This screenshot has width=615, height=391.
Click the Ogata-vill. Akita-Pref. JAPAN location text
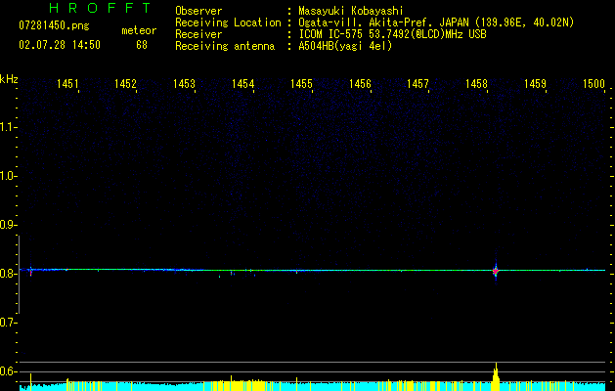click(436, 22)
